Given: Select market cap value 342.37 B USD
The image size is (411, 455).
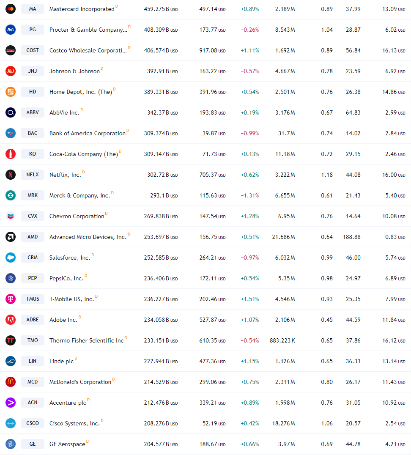Looking at the screenshot, I should (162, 113).
